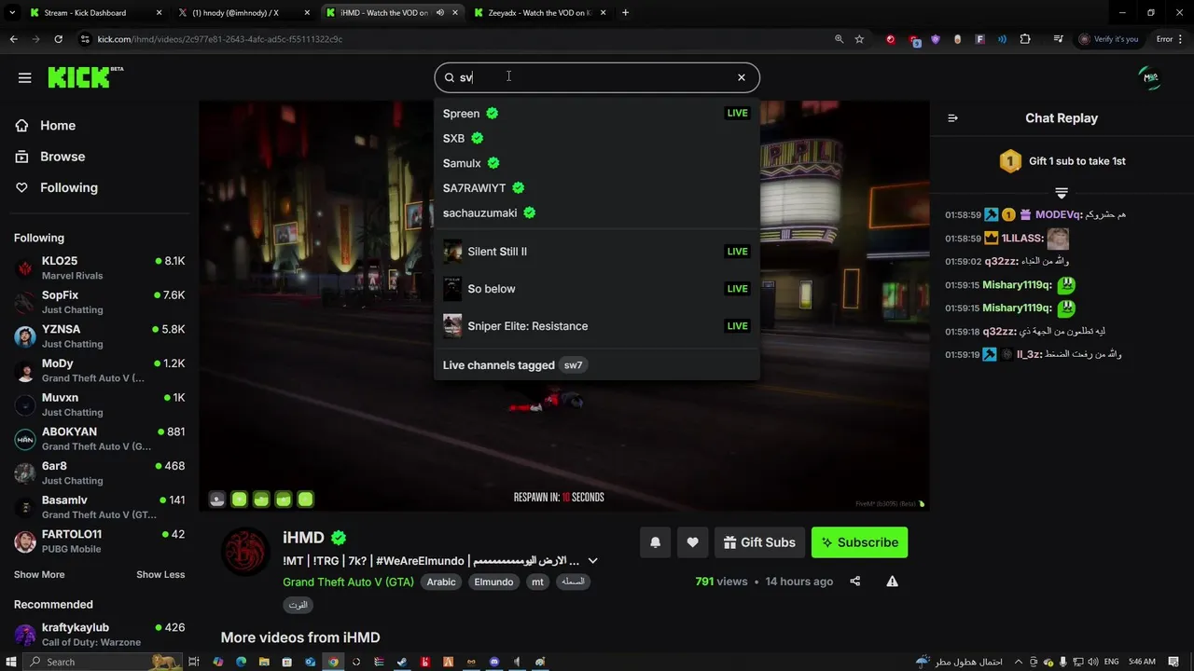Click the Arabic tag
Viewport: 1194px width, 671px height.
441,582
